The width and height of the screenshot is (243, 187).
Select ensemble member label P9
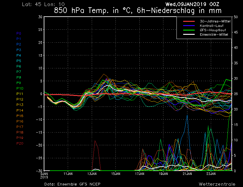[x=19, y=83]
